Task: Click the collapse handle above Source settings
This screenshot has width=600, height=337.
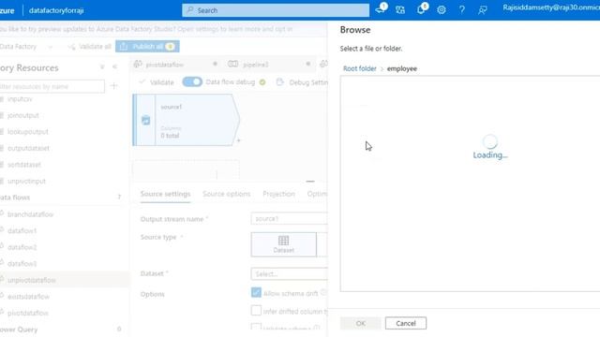Action: pyautogui.click(x=310, y=181)
